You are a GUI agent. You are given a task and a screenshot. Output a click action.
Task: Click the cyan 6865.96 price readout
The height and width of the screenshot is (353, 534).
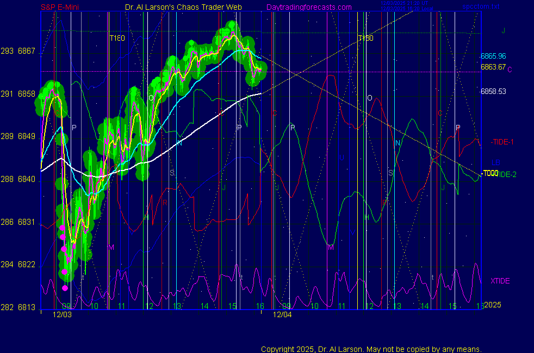[493, 56]
